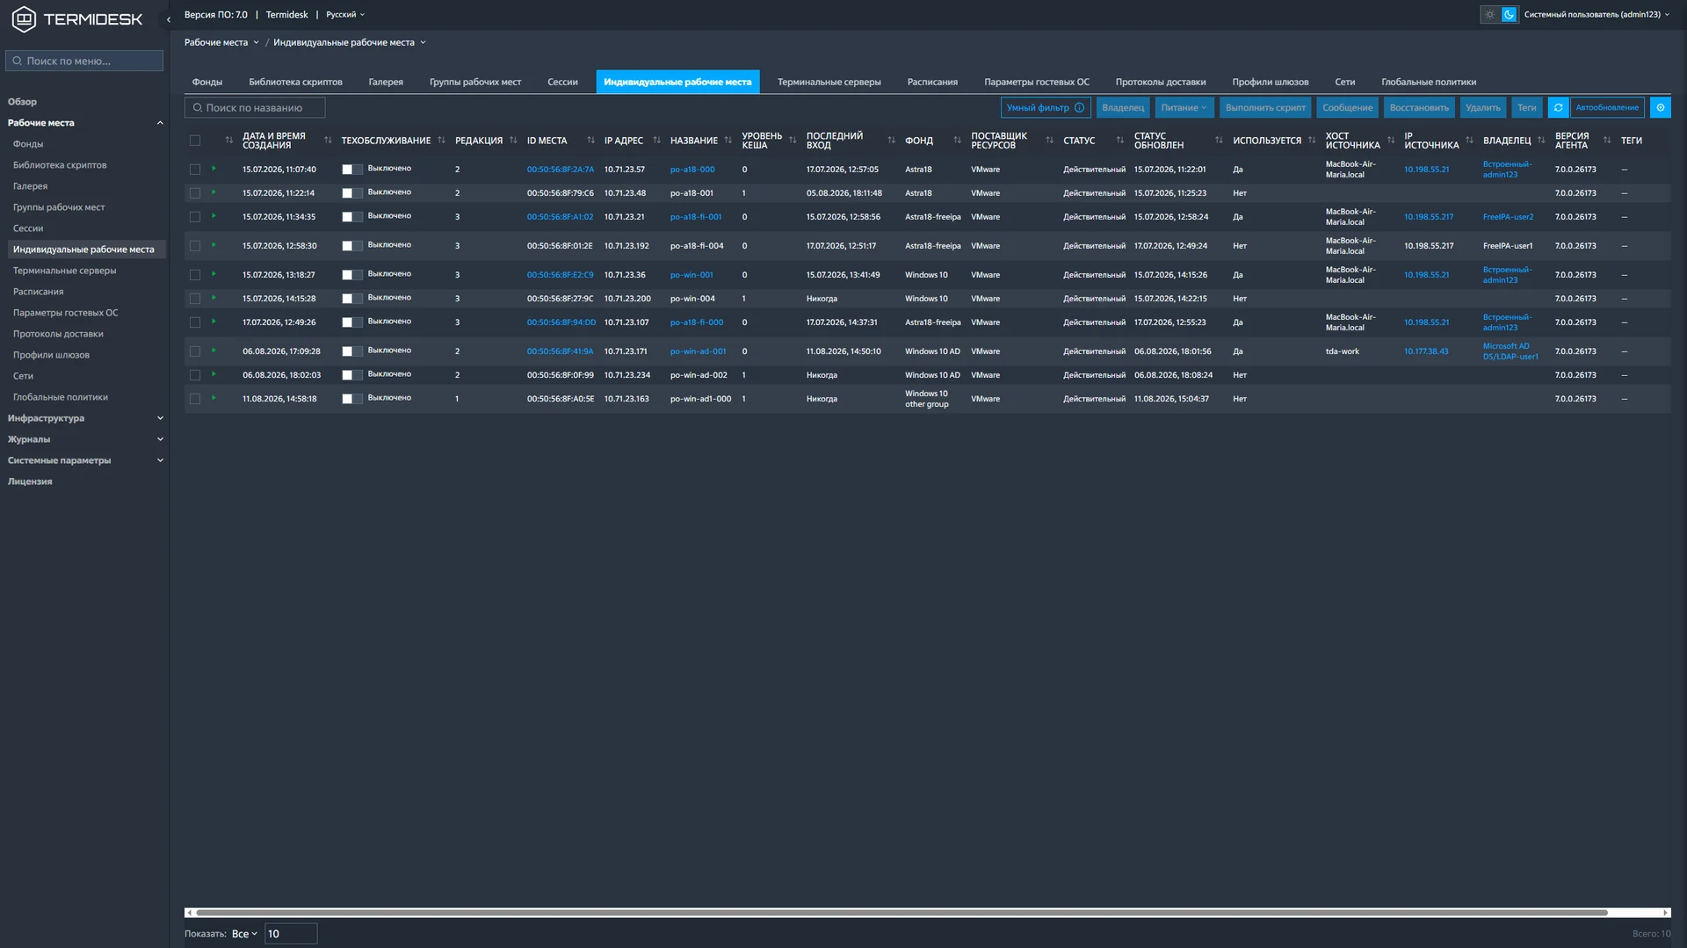Click the horizontal table scrollbar
1687x948 pixels.
(x=901, y=913)
